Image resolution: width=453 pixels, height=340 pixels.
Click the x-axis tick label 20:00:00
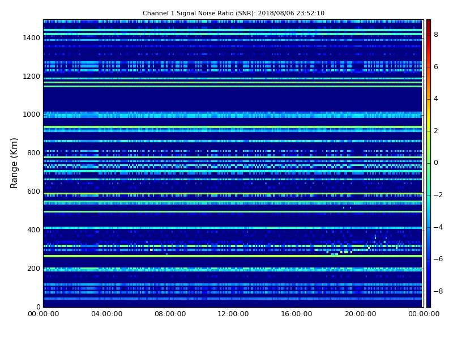pos(360,314)
